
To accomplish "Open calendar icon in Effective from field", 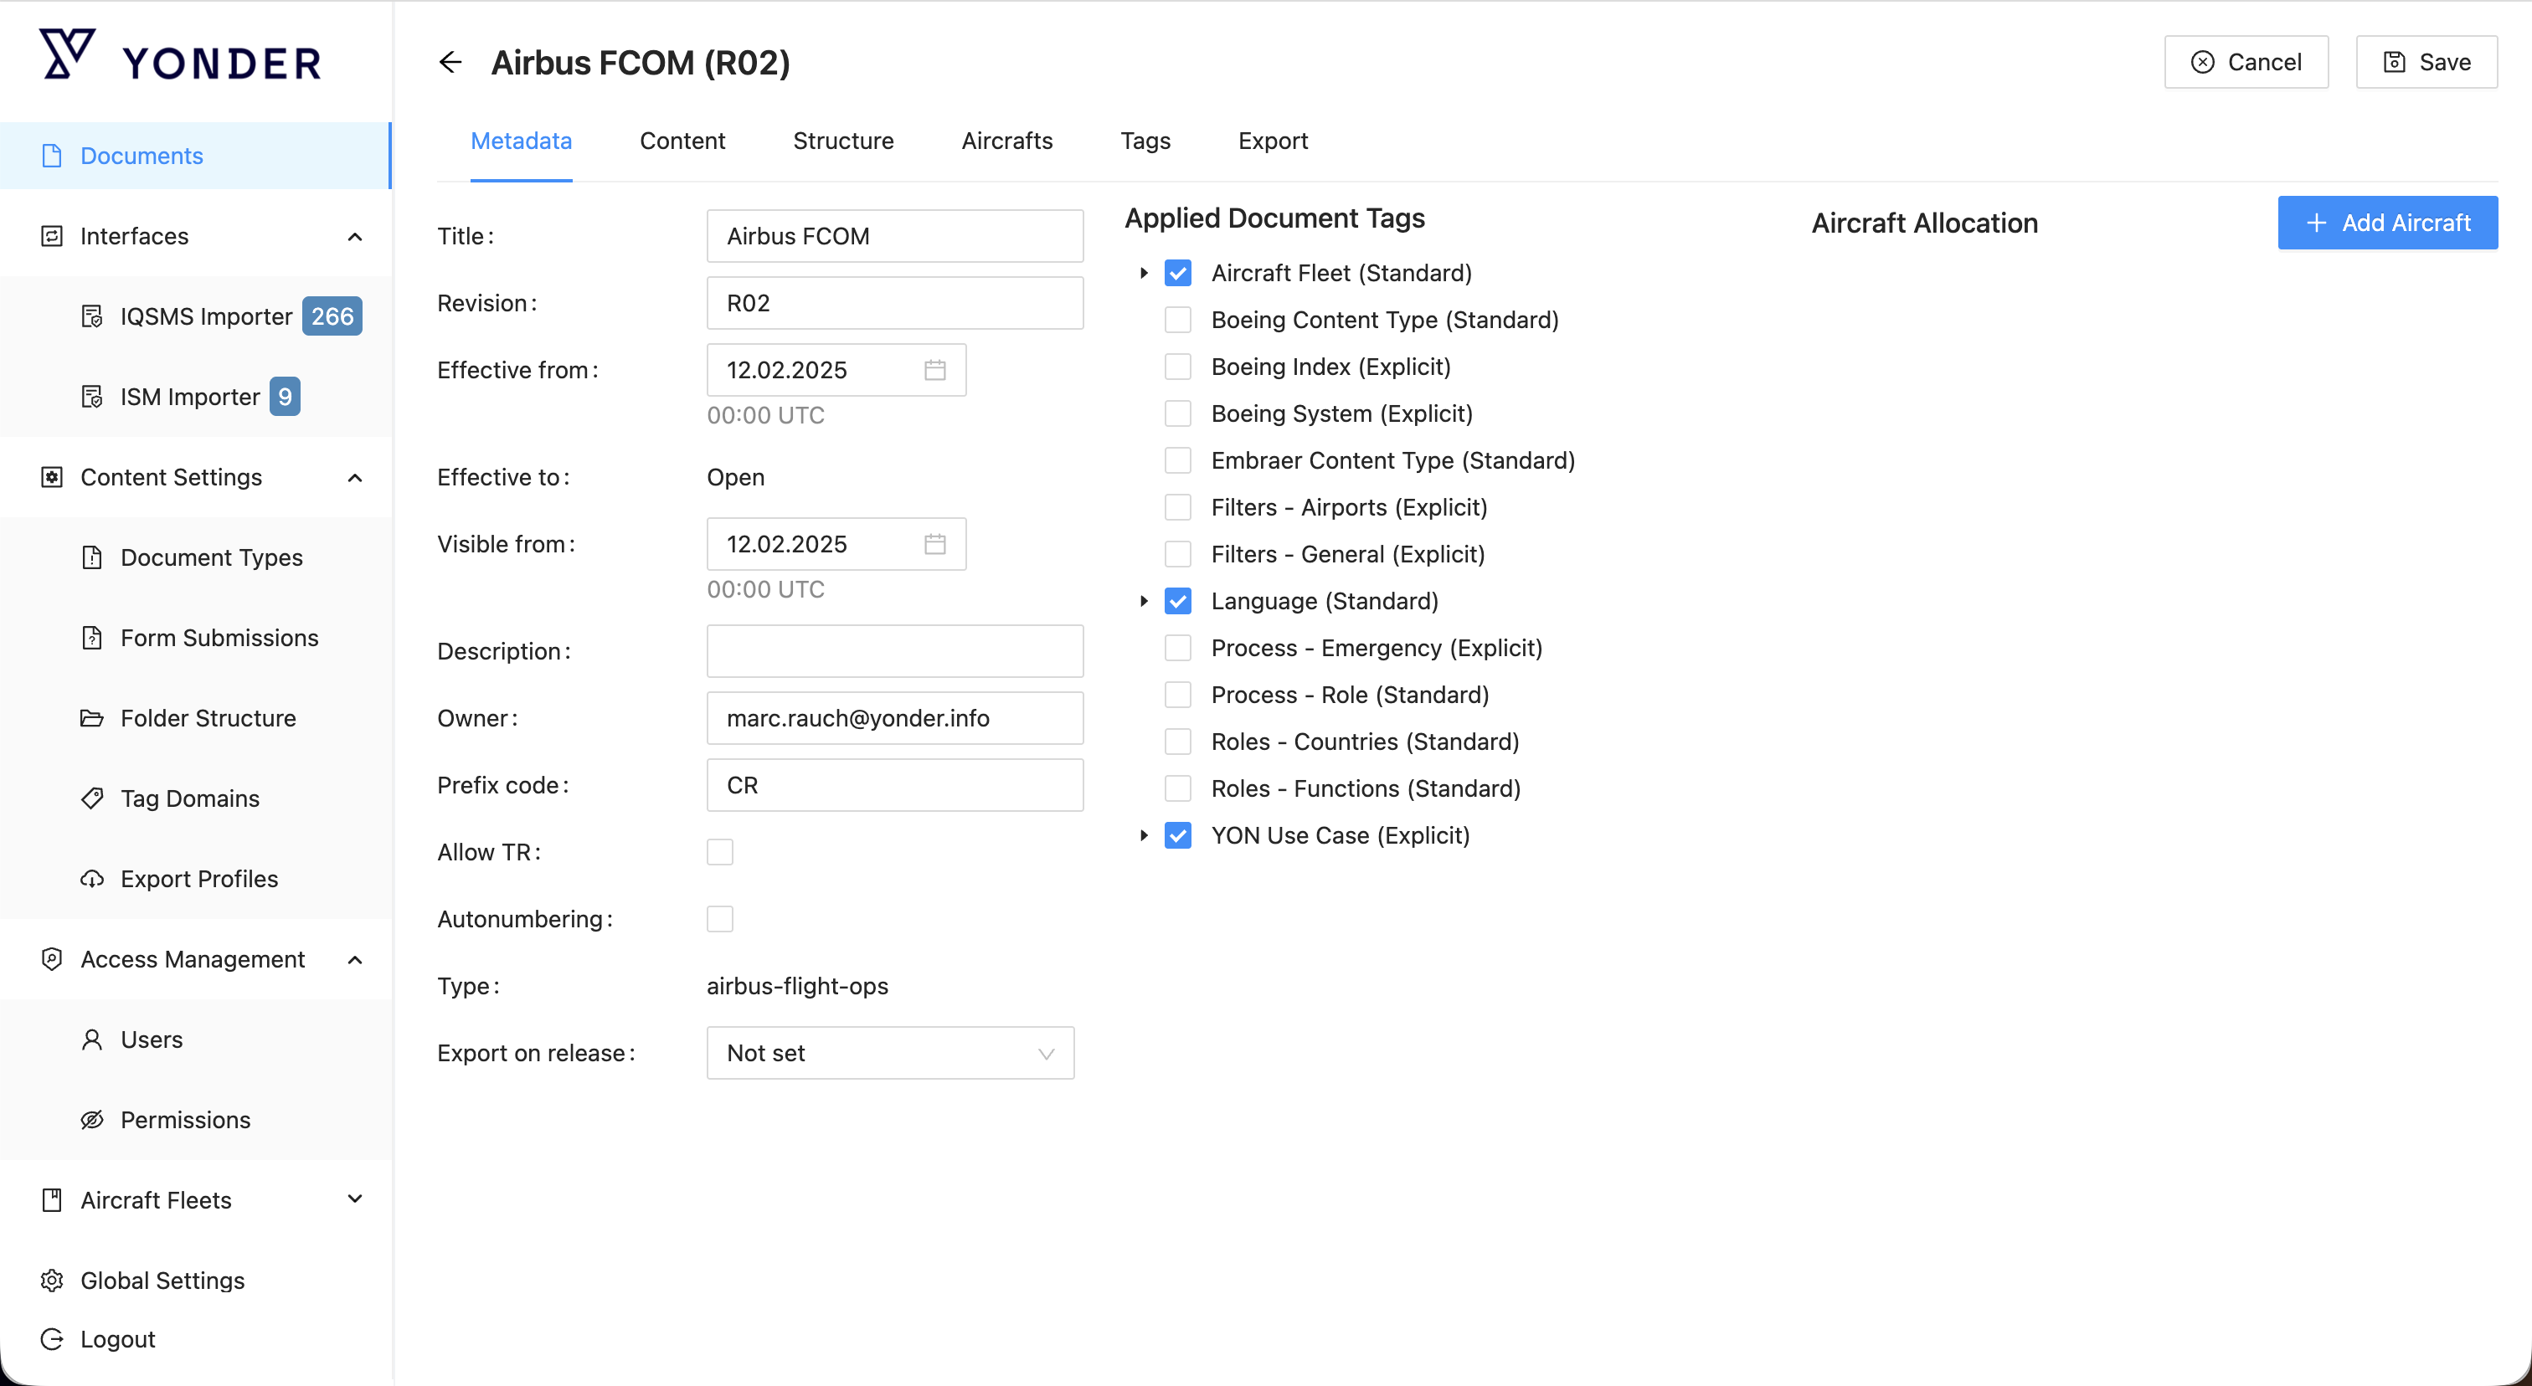I will point(934,370).
